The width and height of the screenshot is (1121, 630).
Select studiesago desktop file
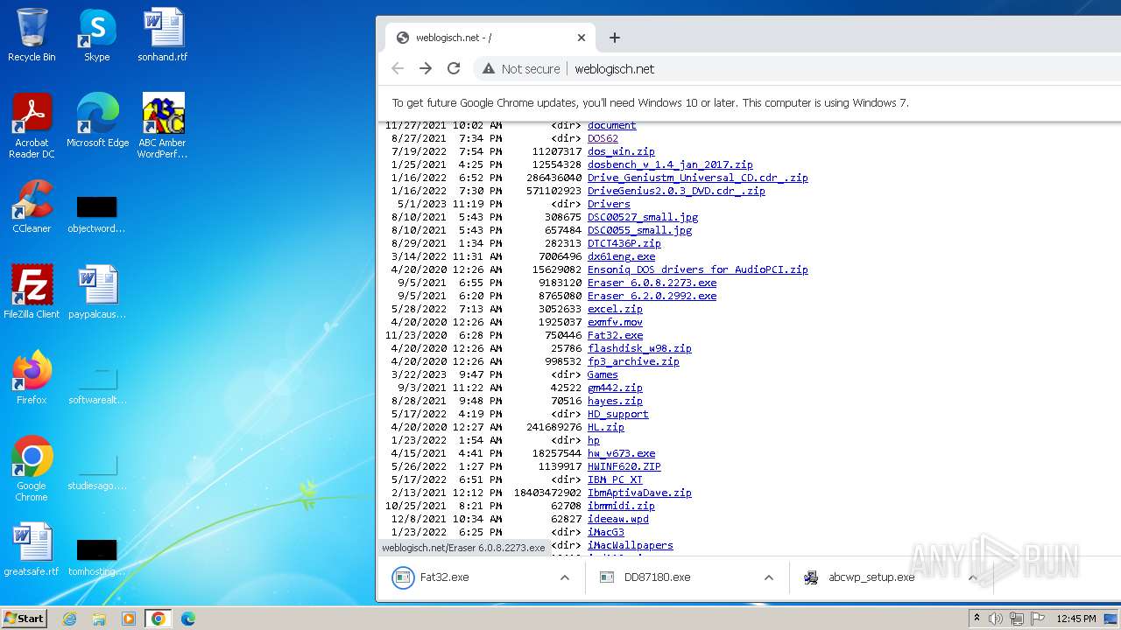(x=96, y=472)
